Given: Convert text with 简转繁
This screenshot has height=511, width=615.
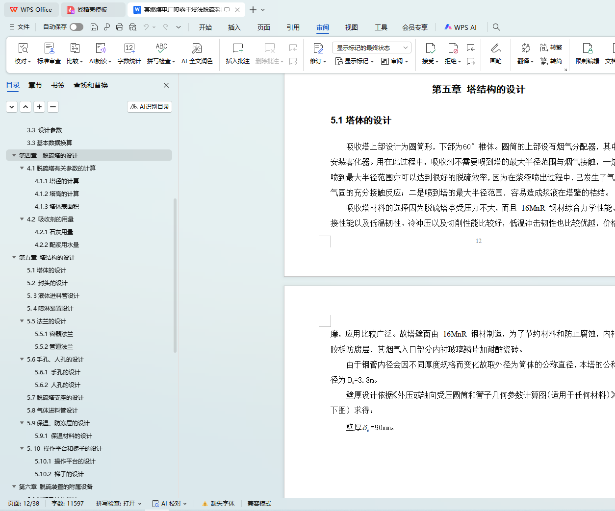Looking at the screenshot, I should click(551, 48).
